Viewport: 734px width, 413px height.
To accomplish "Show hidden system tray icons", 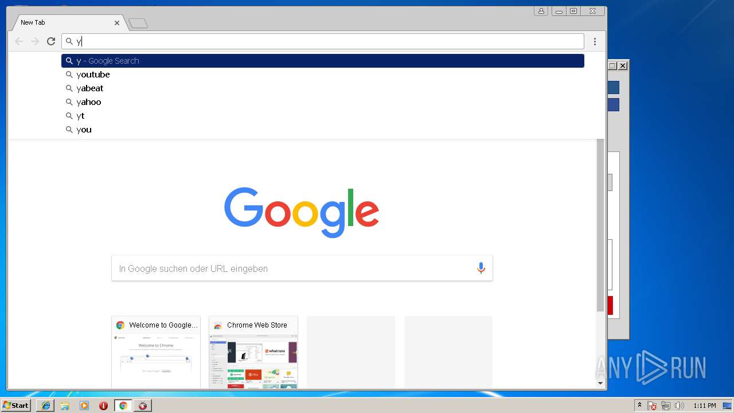I will [639, 406].
